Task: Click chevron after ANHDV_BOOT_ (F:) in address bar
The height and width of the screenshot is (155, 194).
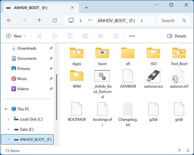Action: [142, 21]
